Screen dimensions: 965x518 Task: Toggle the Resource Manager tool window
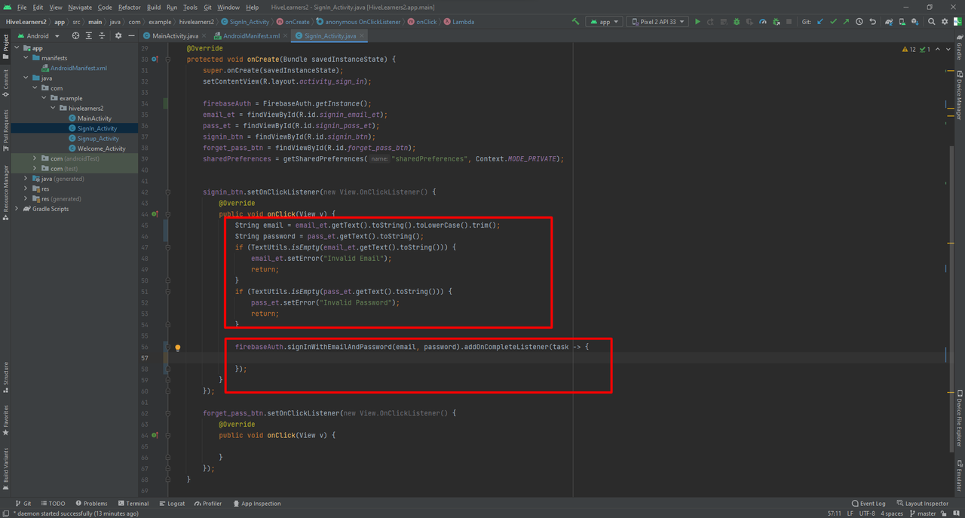[5, 192]
